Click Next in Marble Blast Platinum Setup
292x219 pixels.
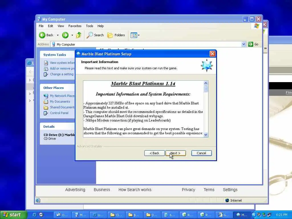(175, 153)
